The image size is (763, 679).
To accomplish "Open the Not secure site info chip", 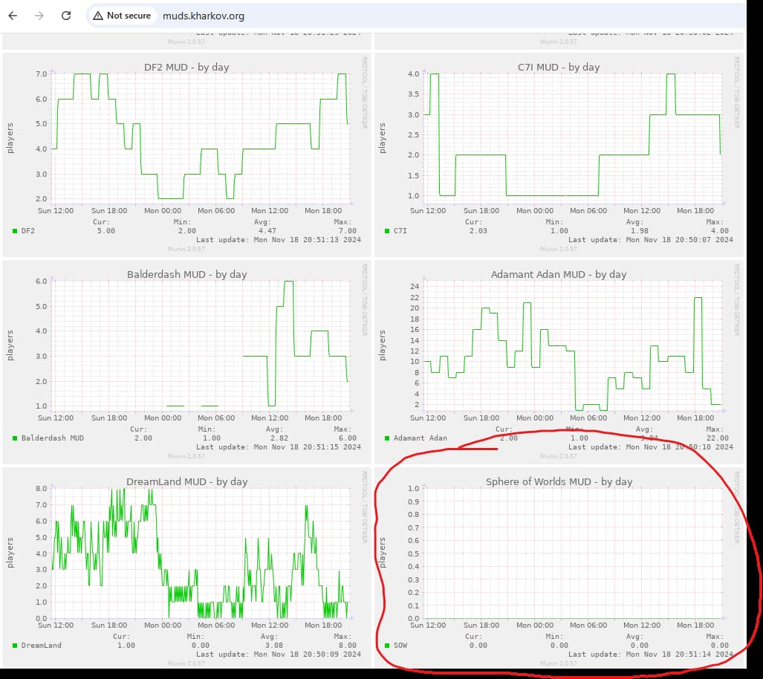I will tap(122, 16).
